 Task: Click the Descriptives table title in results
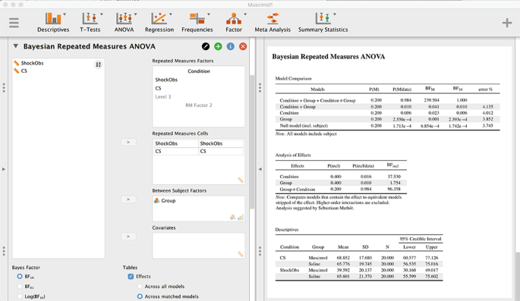click(287, 230)
